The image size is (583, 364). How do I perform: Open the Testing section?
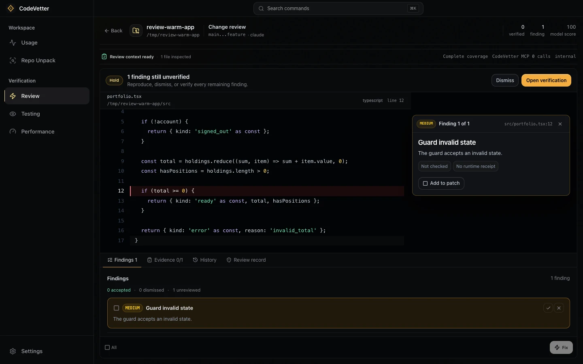(47, 114)
